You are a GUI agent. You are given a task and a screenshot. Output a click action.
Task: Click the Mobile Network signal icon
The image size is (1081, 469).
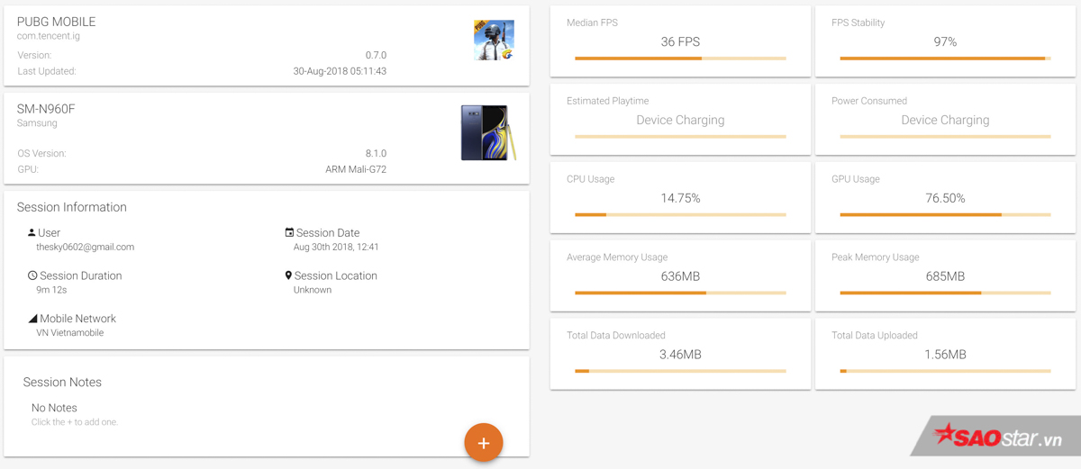click(x=32, y=319)
